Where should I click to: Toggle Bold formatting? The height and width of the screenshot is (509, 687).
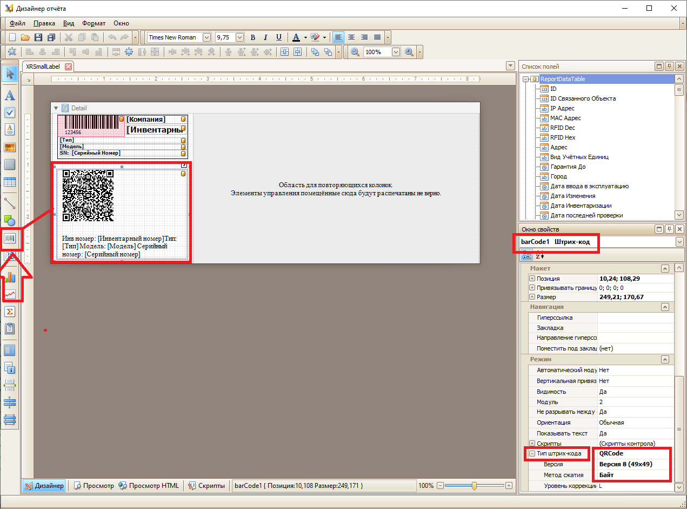(253, 37)
